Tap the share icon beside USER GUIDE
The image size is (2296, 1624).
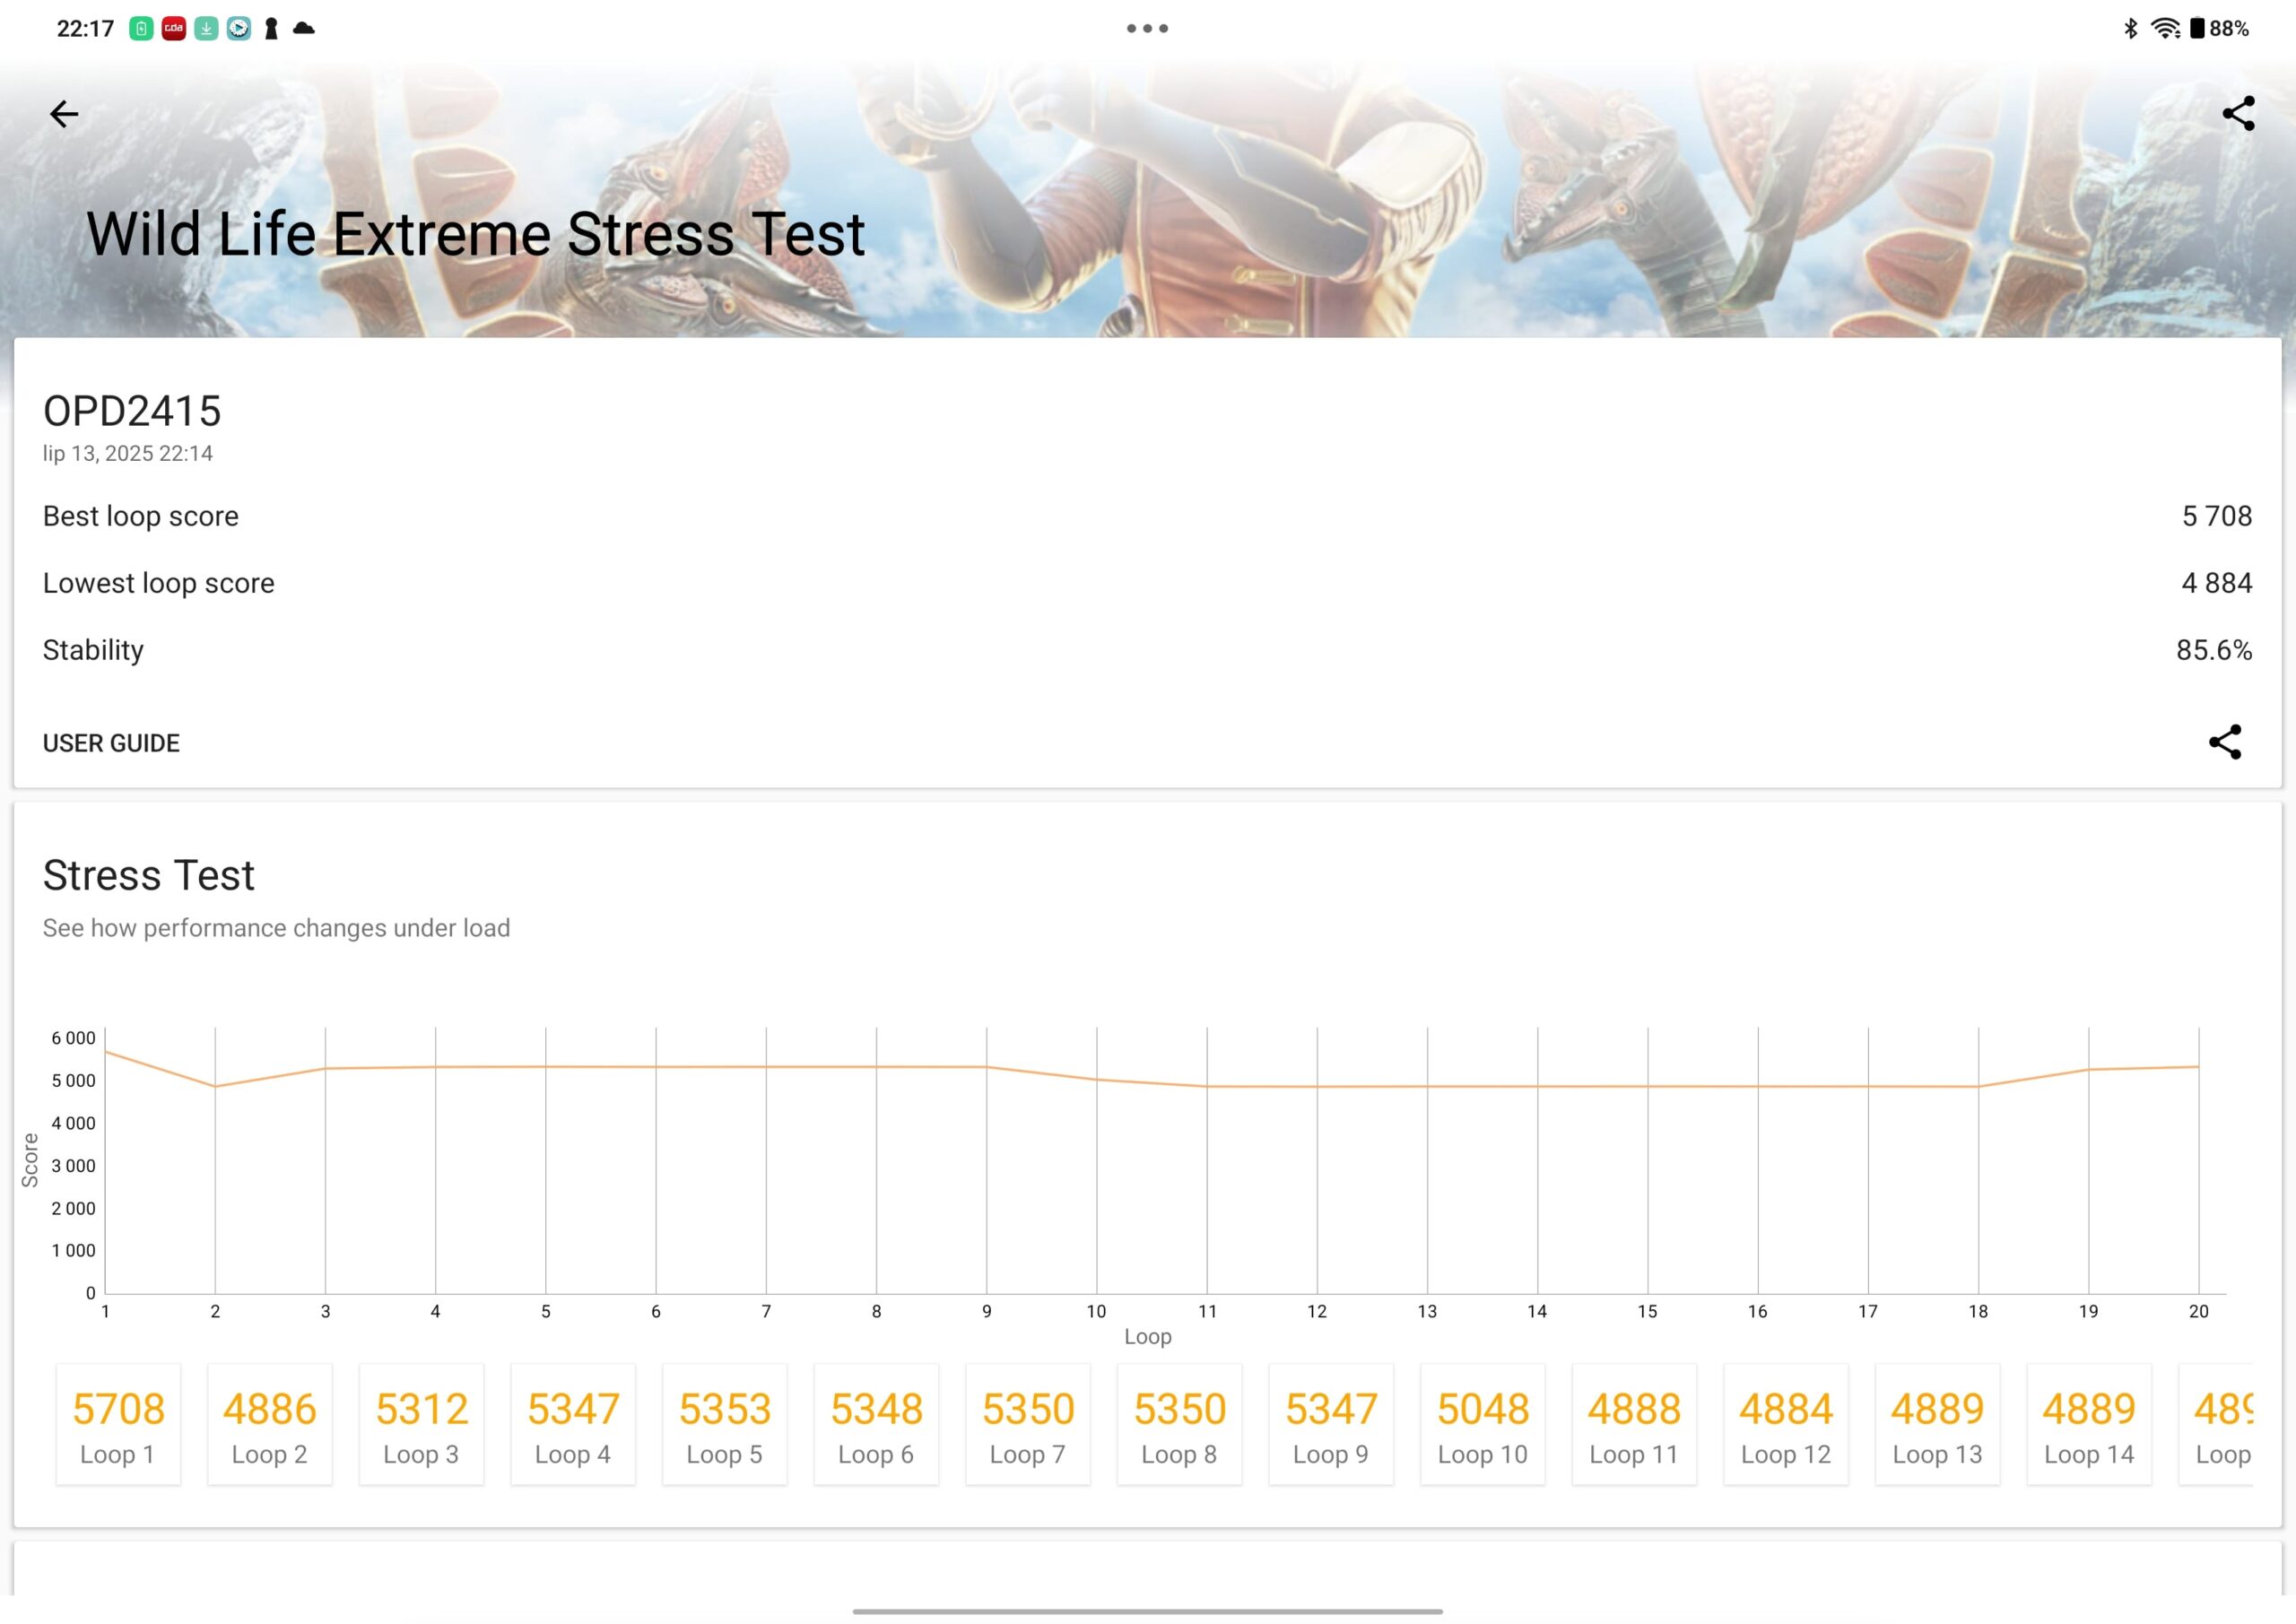click(2225, 742)
